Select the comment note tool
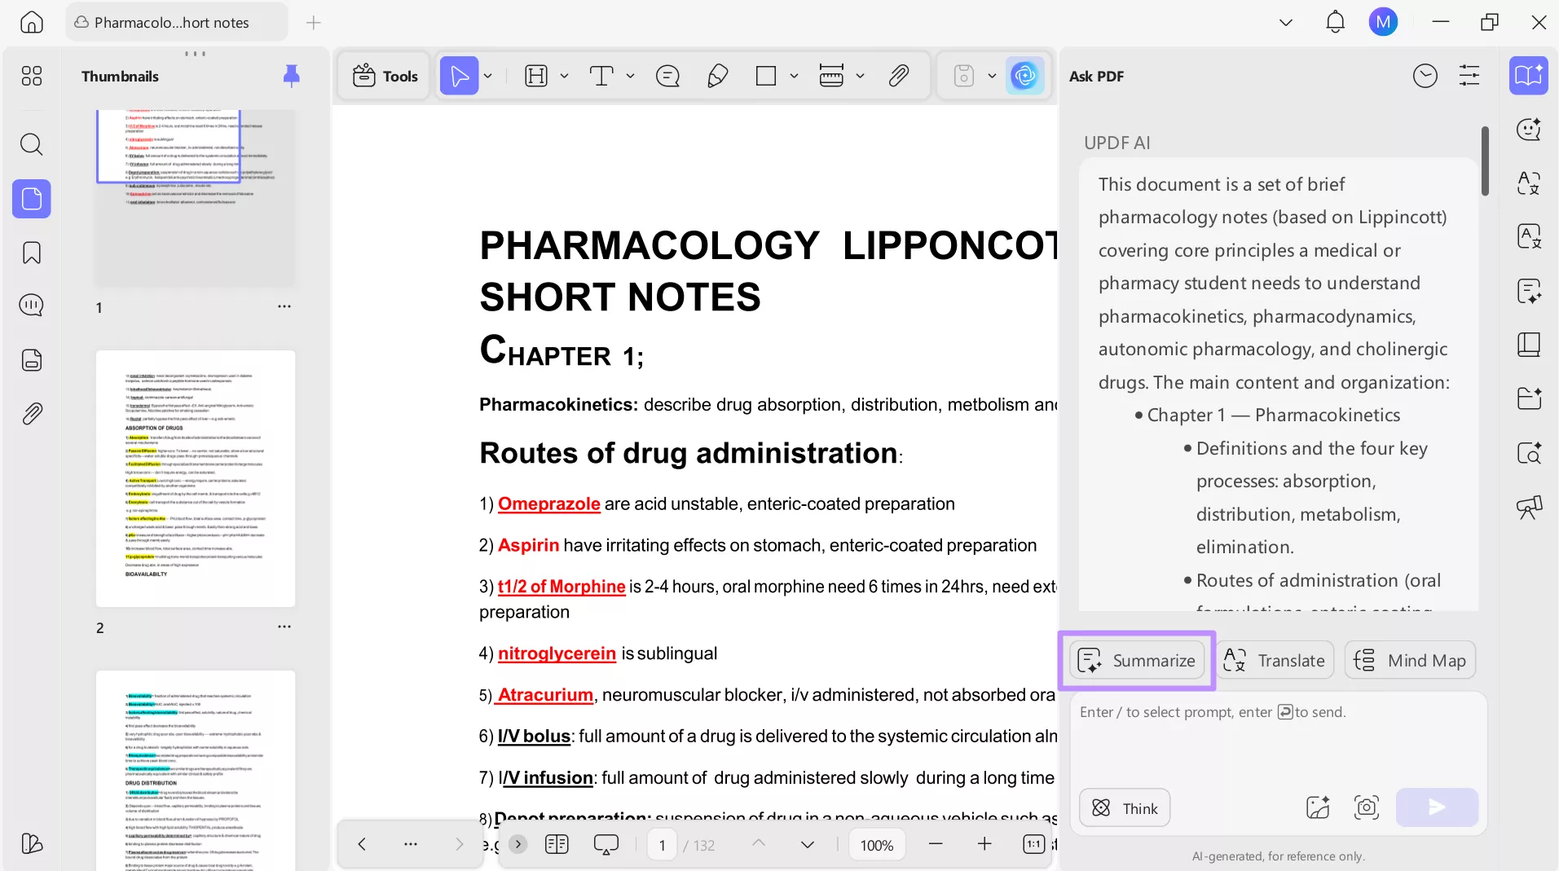The height and width of the screenshot is (871, 1559). click(667, 76)
